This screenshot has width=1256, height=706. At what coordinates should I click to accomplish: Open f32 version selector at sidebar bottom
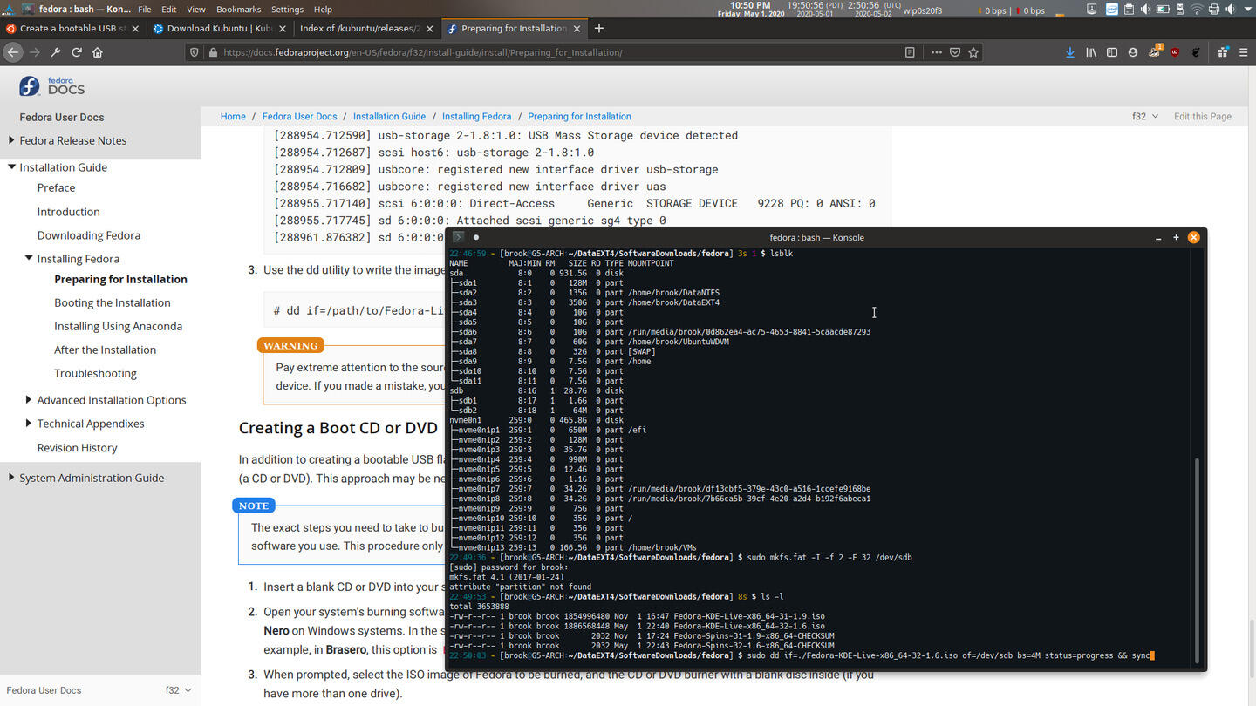click(x=178, y=690)
